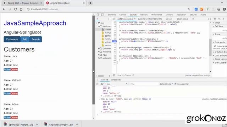Clear the console with the ban icon
The height and width of the screenshot is (127, 227).
tap(103, 84)
